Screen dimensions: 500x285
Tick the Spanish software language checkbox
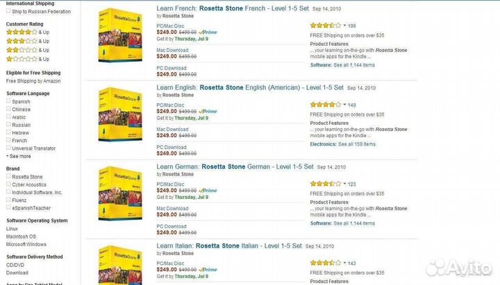tap(8, 101)
